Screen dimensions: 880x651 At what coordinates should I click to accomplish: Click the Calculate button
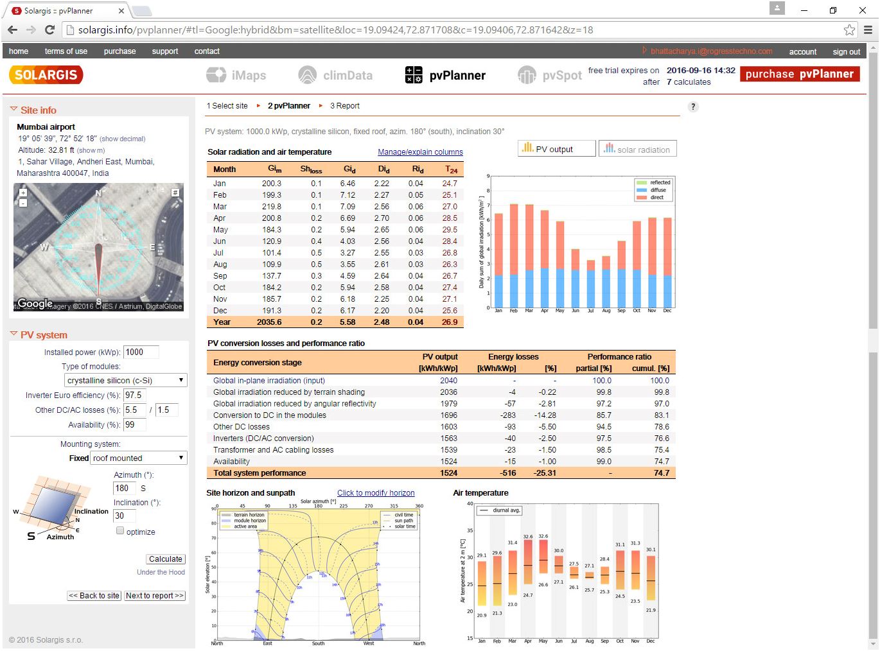point(165,559)
